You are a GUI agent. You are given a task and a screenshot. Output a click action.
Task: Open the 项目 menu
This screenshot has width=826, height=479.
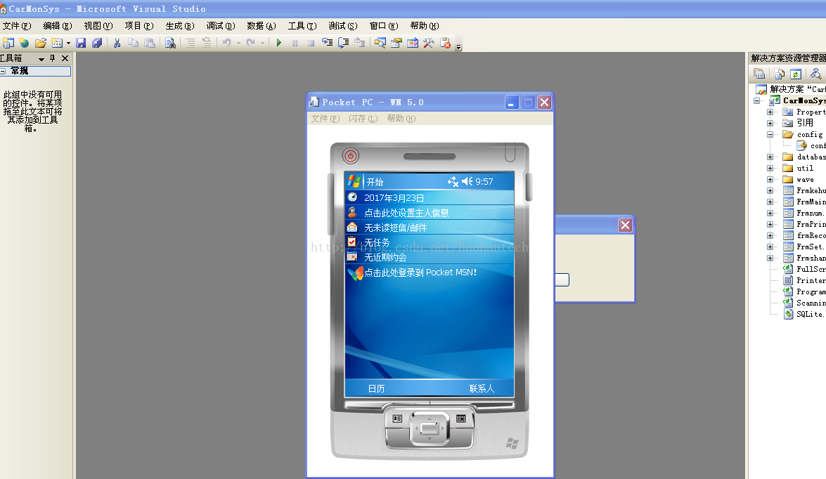[139, 26]
